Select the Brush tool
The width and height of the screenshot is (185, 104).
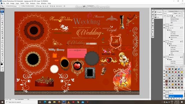click(2, 29)
